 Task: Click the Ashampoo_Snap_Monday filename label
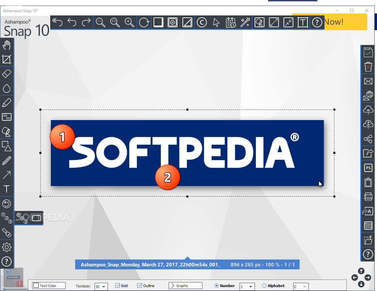point(150,264)
